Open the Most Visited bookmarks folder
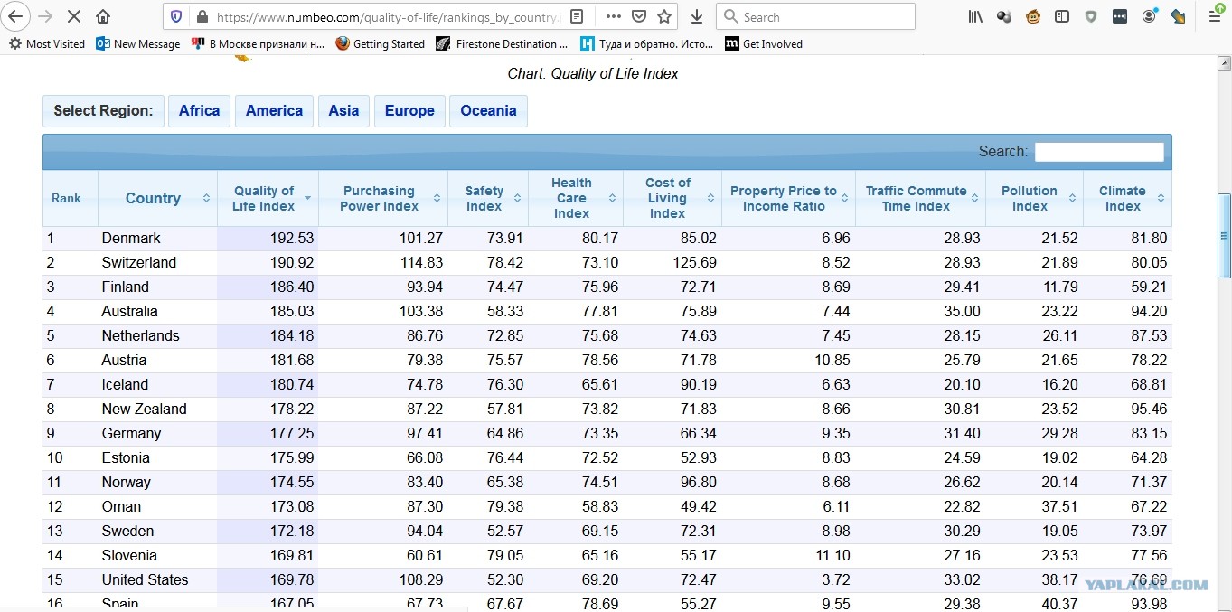Image resolution: width=1232 pixels, height=612 pixels. [47, 43]
